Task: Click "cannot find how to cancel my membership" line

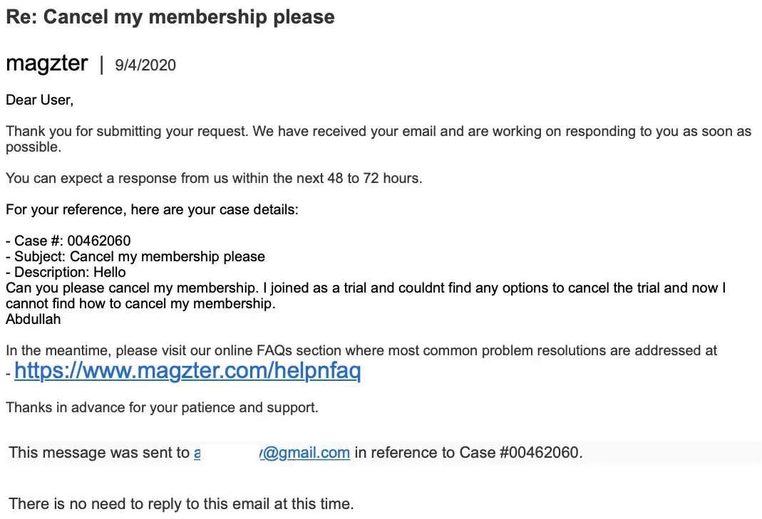Action: tap(140, 304)
